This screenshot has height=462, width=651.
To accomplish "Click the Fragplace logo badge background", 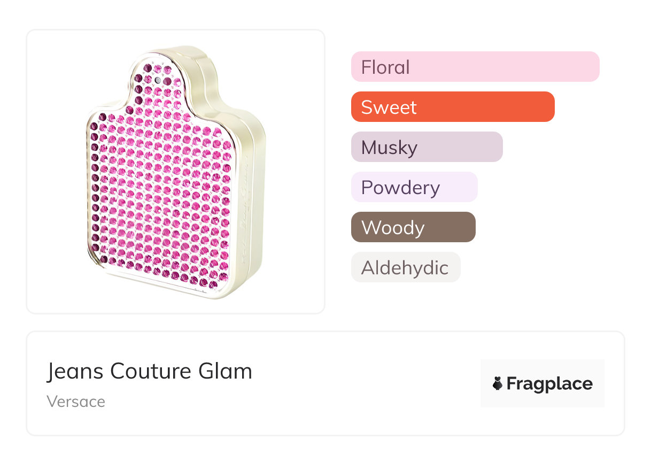I will coord(542,369).
